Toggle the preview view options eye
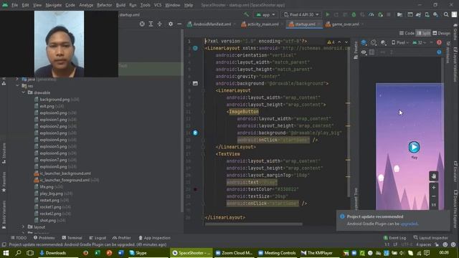The image size is (459, 258). coord(364,52)
